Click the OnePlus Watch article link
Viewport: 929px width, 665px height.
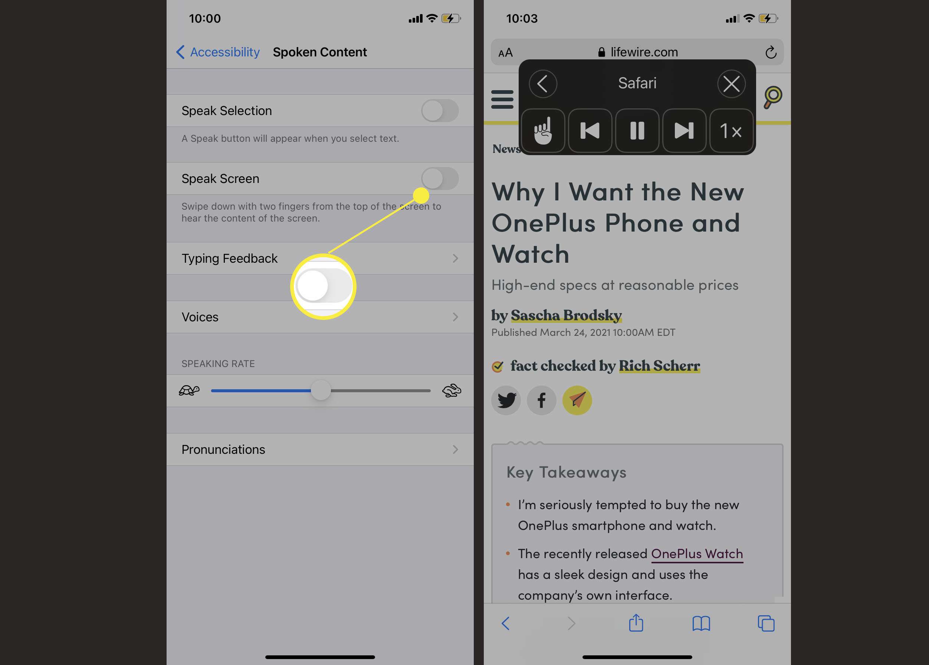[x=697, y=554]
